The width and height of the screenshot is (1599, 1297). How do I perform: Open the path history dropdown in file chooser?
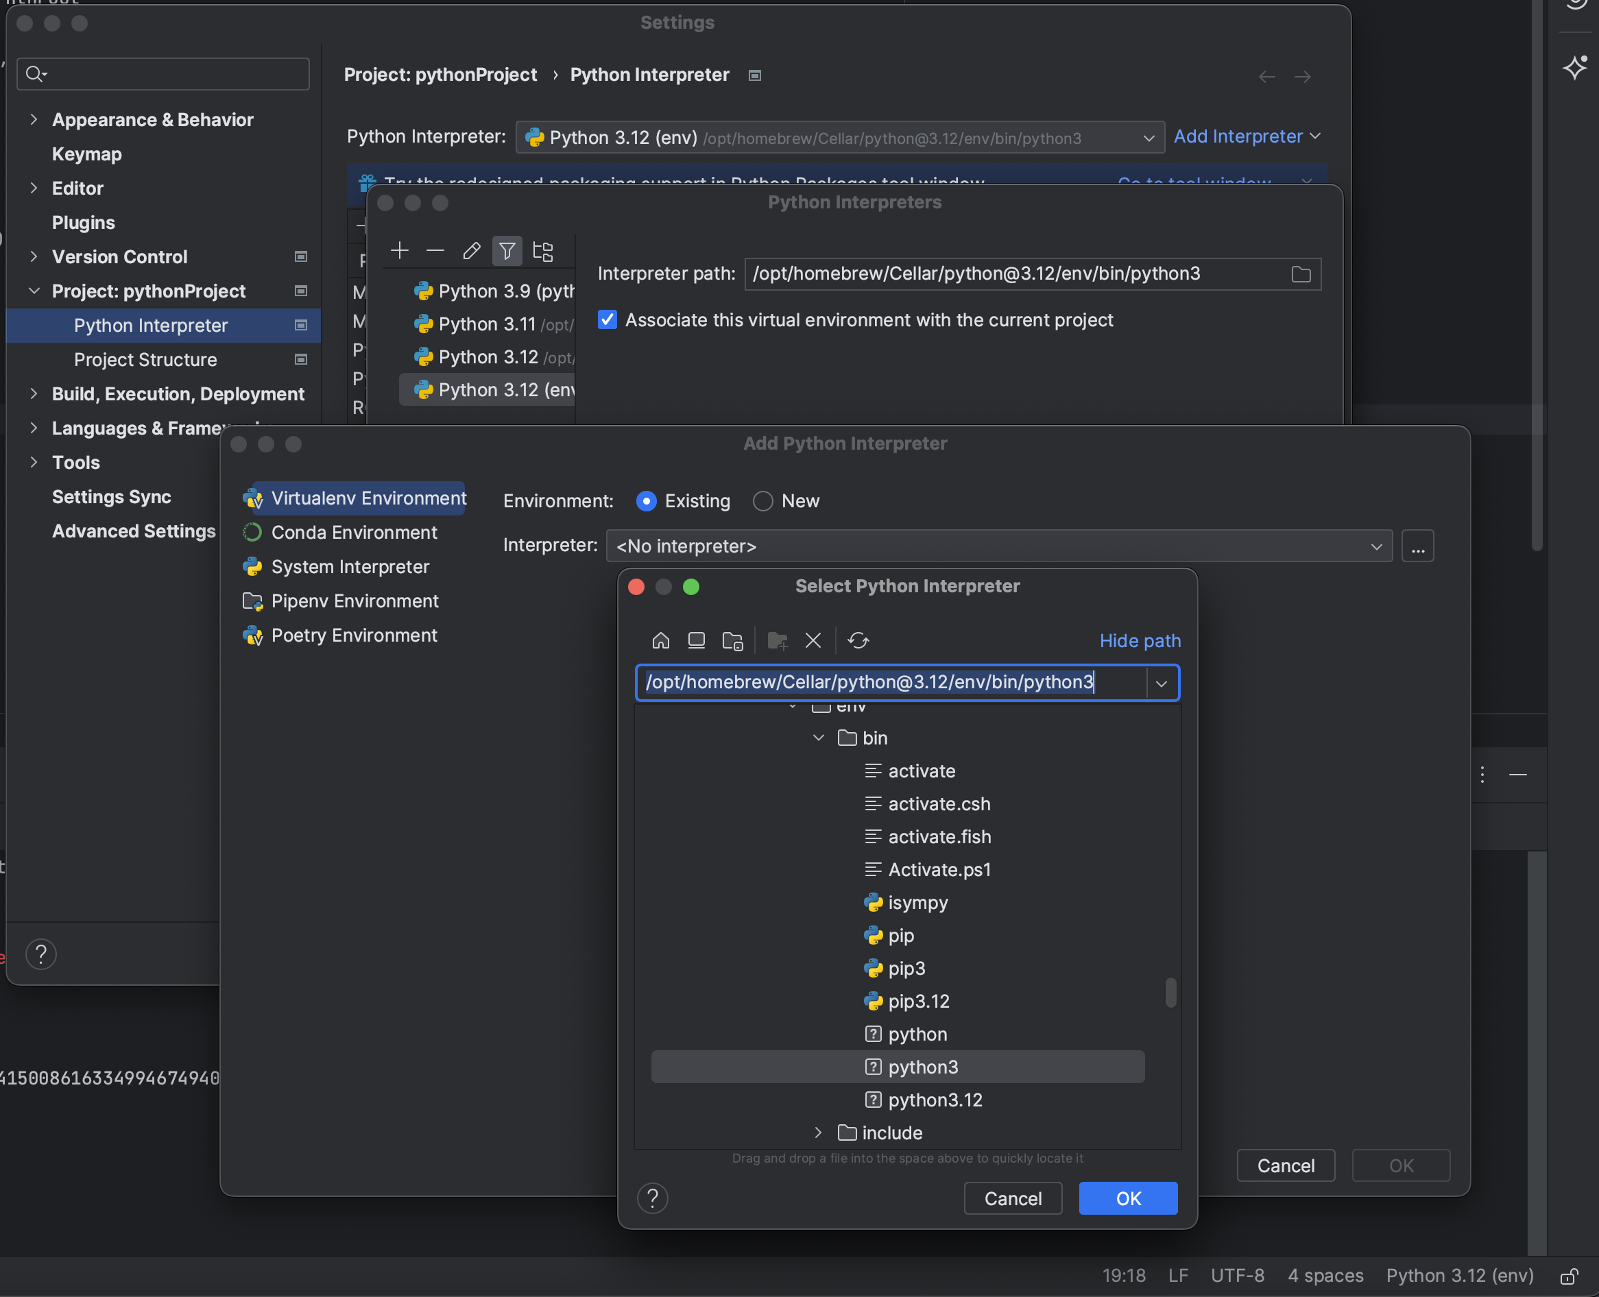1162,683
